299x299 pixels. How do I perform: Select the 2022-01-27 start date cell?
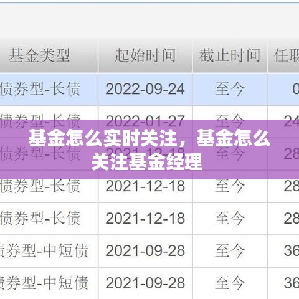pos(145,121)
